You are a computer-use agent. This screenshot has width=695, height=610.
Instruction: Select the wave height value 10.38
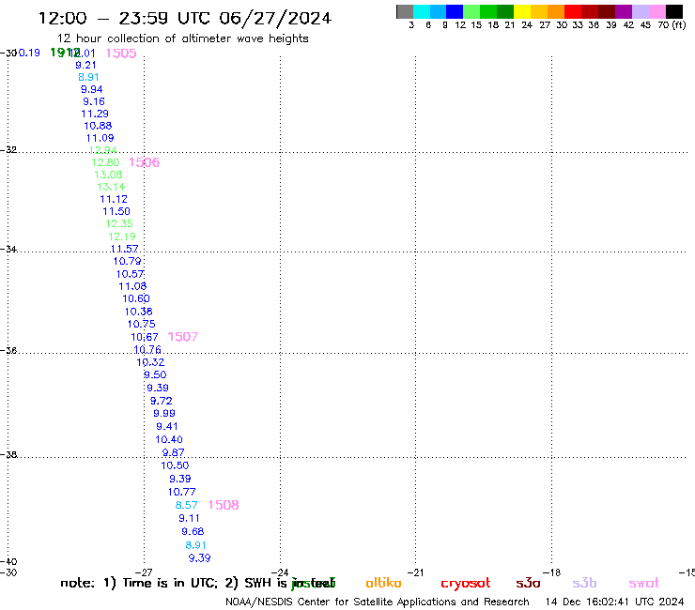(138, 312)
